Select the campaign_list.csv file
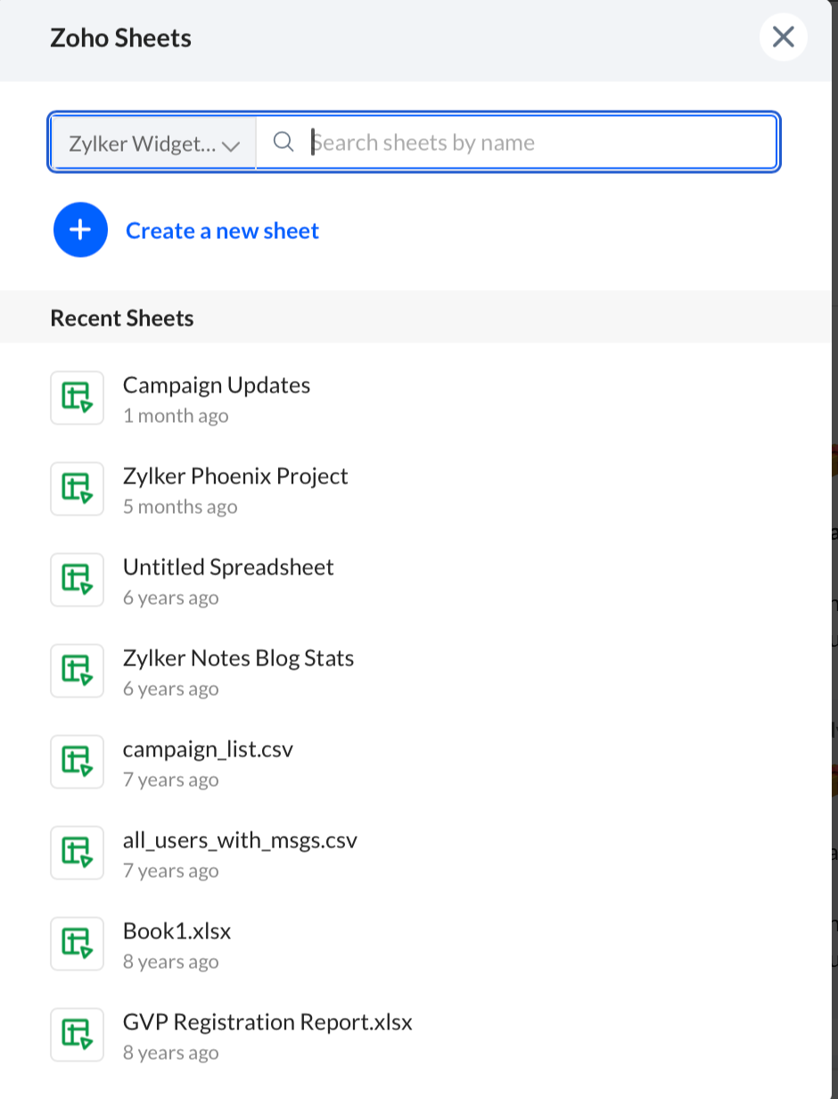 [208, 749]
